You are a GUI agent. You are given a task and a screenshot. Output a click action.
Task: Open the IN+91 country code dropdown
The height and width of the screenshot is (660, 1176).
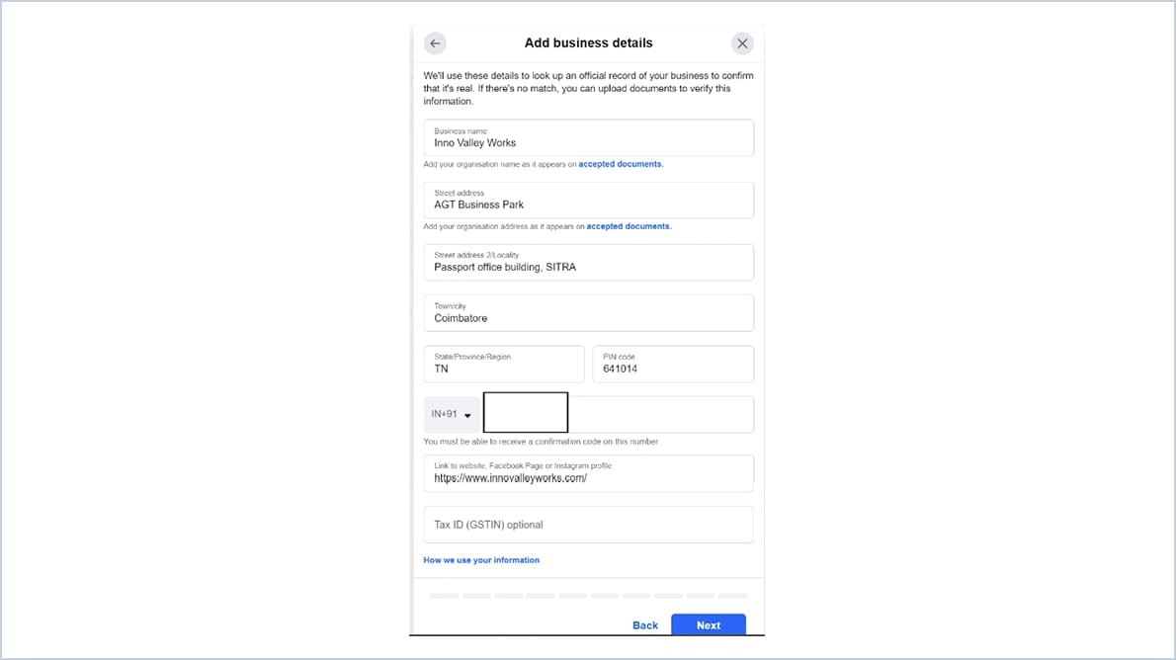click(452, 414)
